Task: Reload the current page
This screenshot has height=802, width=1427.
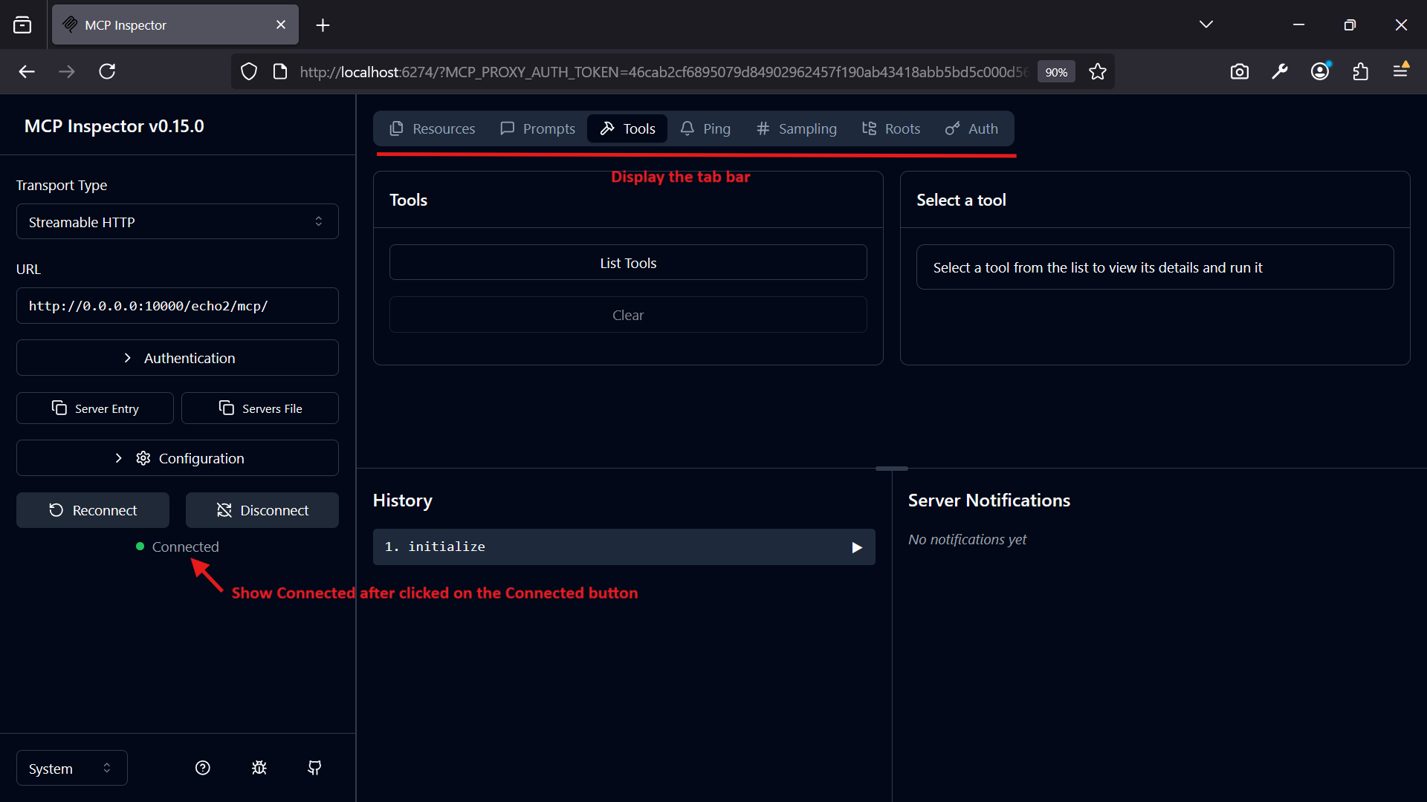Action: 107,72
